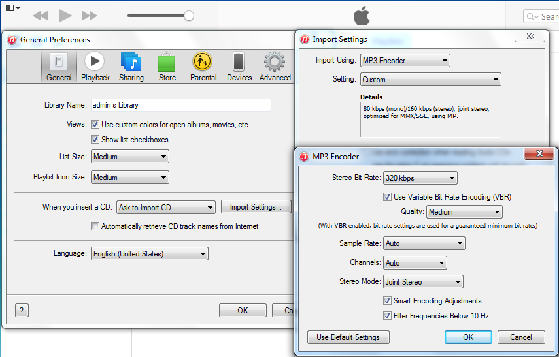The width and height of the screenshot is (559, 357).
Task: Open the General preferences tab
Action: click(59, 67)
